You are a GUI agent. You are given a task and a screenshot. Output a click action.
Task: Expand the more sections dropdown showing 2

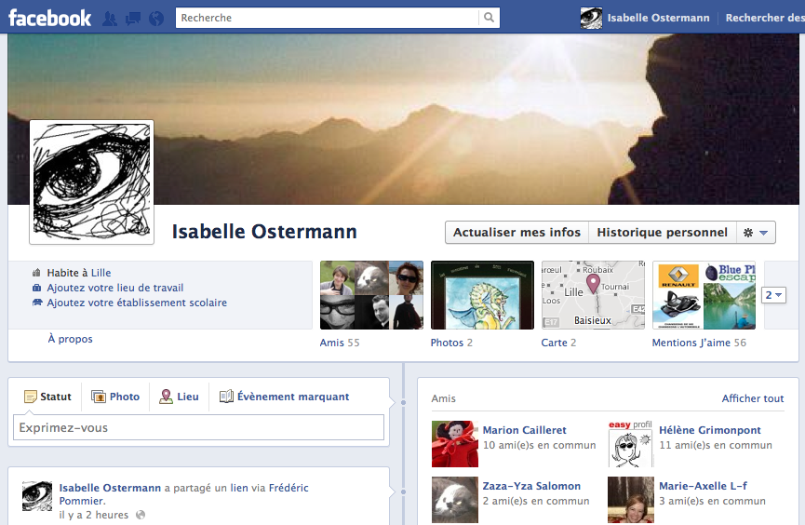coord(774,295)
